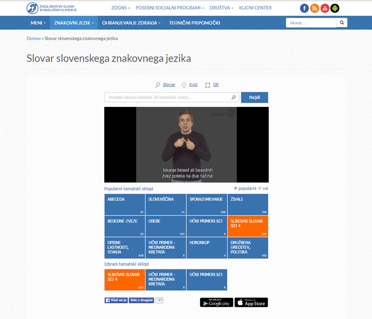The height and width of the screenshot is (319, 372).
Task: Go to TEHNIČNI PRIPOMOČKI menu item
Action: click(x=194, y=23)
